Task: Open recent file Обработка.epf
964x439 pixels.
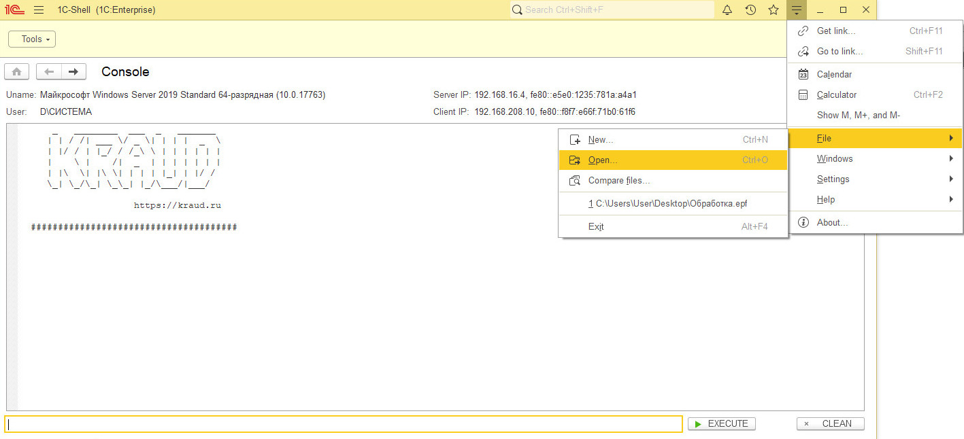Action: [x=671, y=204]
